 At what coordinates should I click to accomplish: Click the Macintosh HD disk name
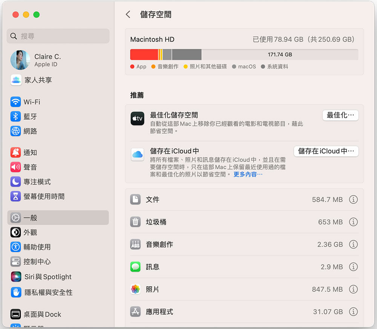click(x=152, y=39)
